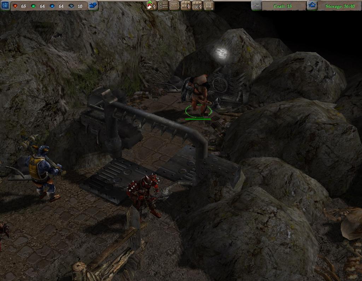Open the blue map icon at top-left
The height and width of the screenshot is (281, 362).
[x=5, y=5]
